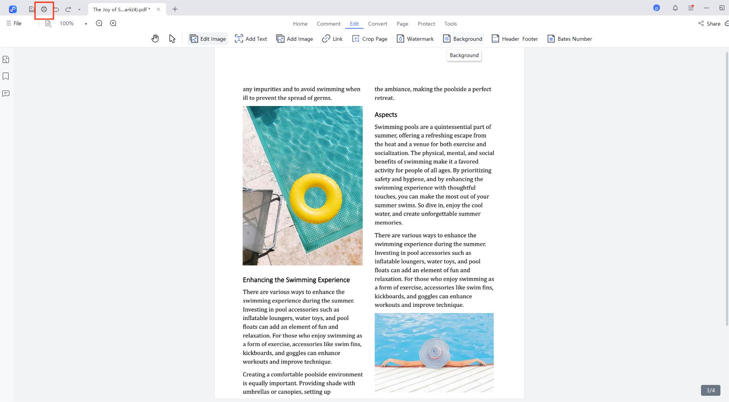This screenshot has width=729, height=402.
Task: Click the Crop Page tool
Action: click(370, 39)
